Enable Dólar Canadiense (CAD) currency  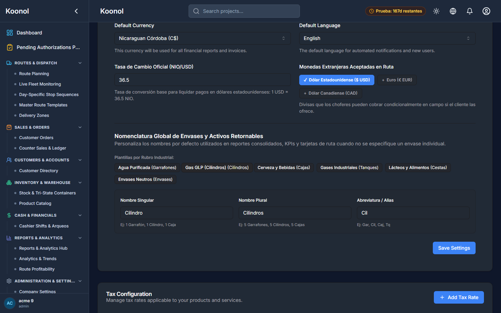331,93
